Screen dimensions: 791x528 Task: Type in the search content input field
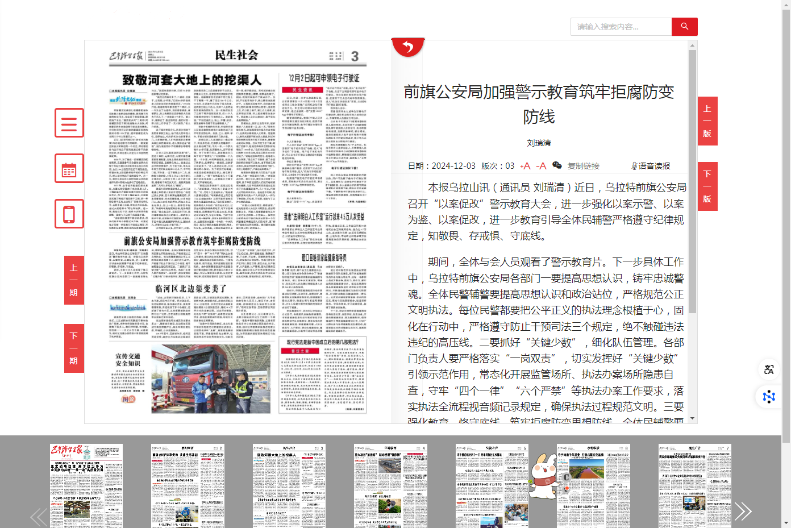(621, 27)
